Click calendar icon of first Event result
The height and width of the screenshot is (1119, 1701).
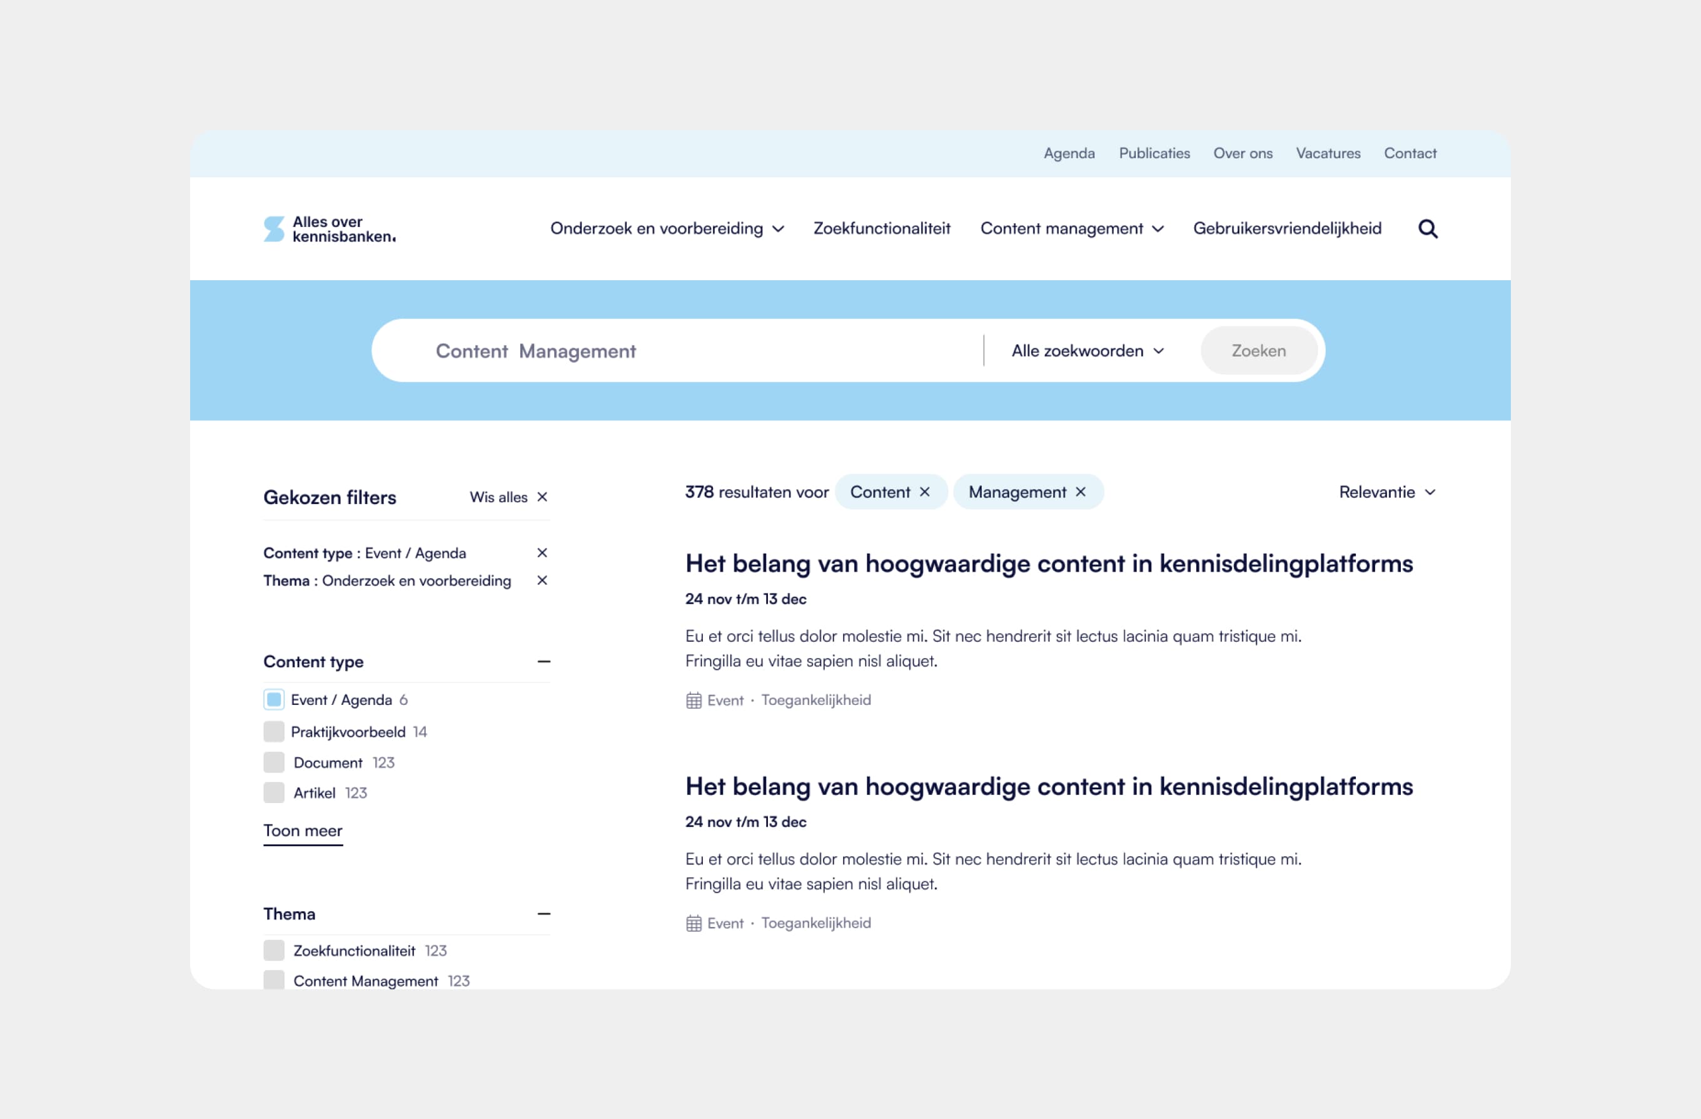(694, 701)
